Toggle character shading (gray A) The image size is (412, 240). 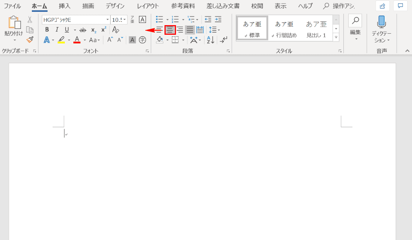coord(132,40)
